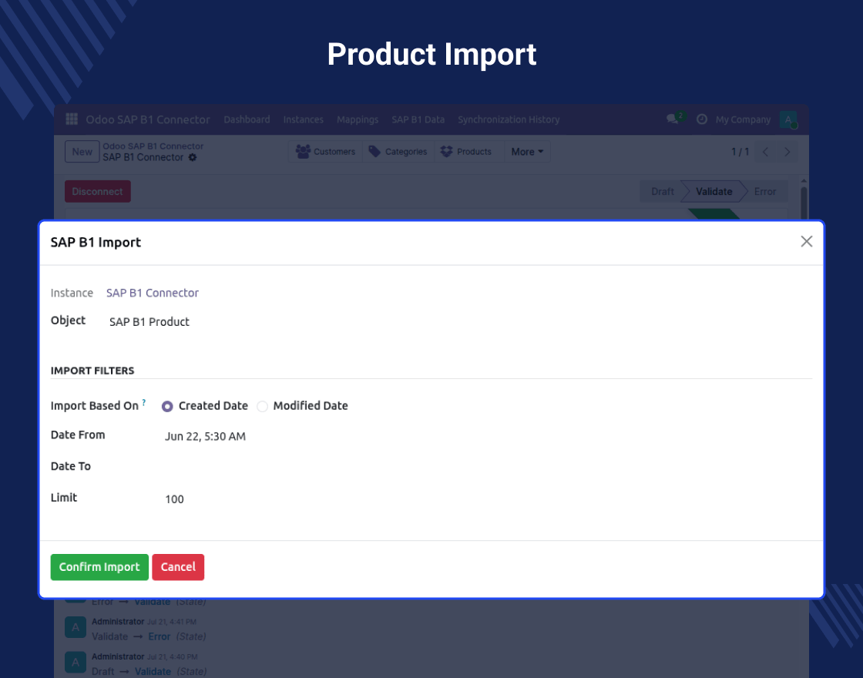This screenshot has height=678, width=863.
Task: Click the Customers people icon
Action: click(303, 151)
